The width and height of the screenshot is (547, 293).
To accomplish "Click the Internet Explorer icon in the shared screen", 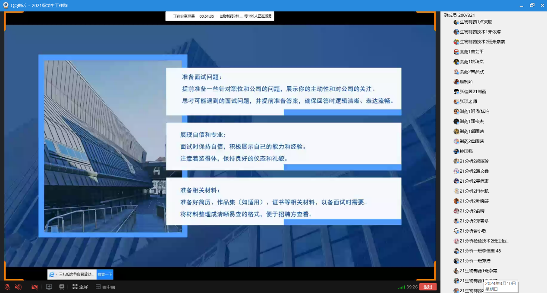I will click(52, 274).
